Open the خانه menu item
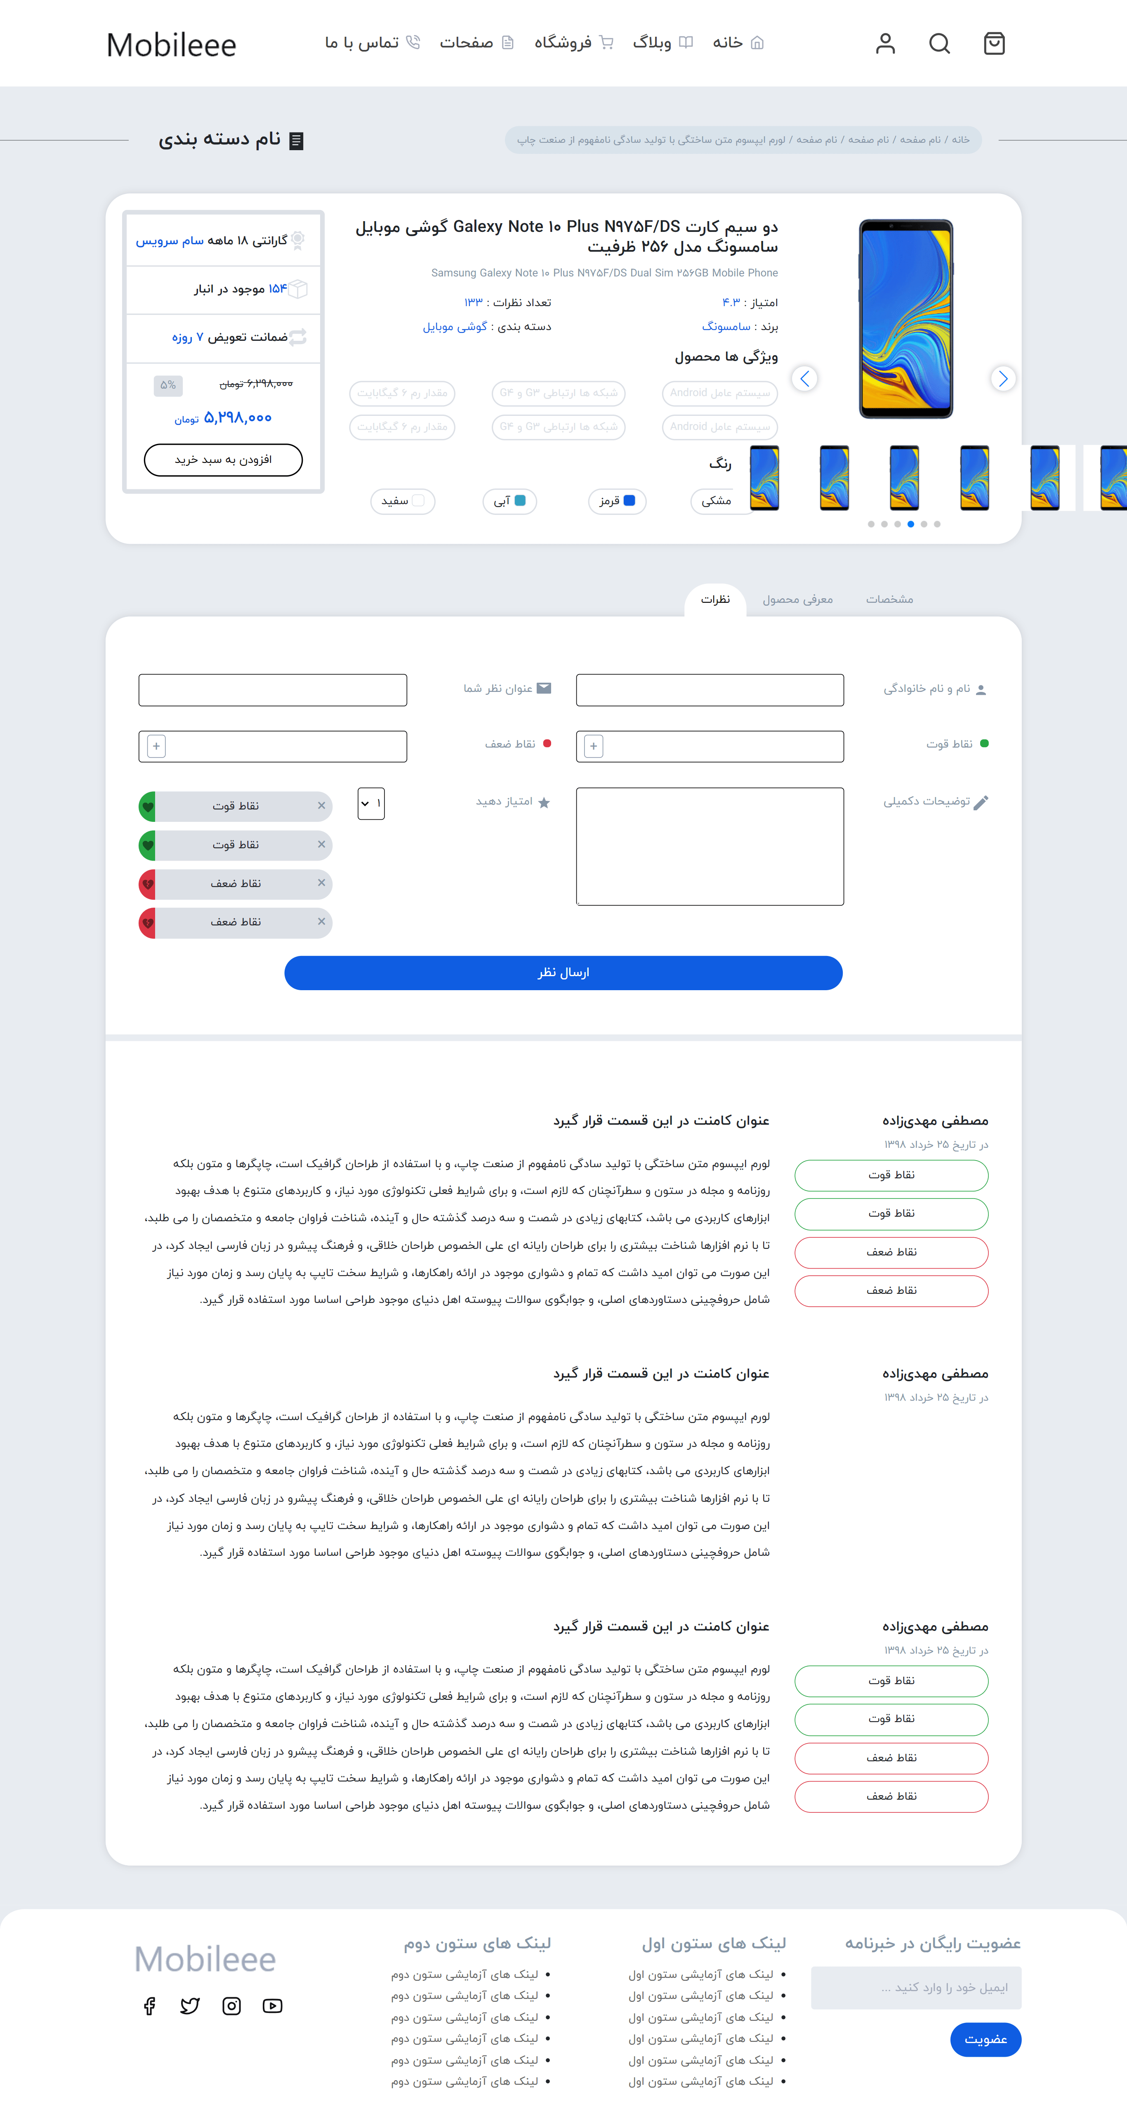Image resolution: width=1127 pixels, height=2119 pixels. click(x=738, y=43)
